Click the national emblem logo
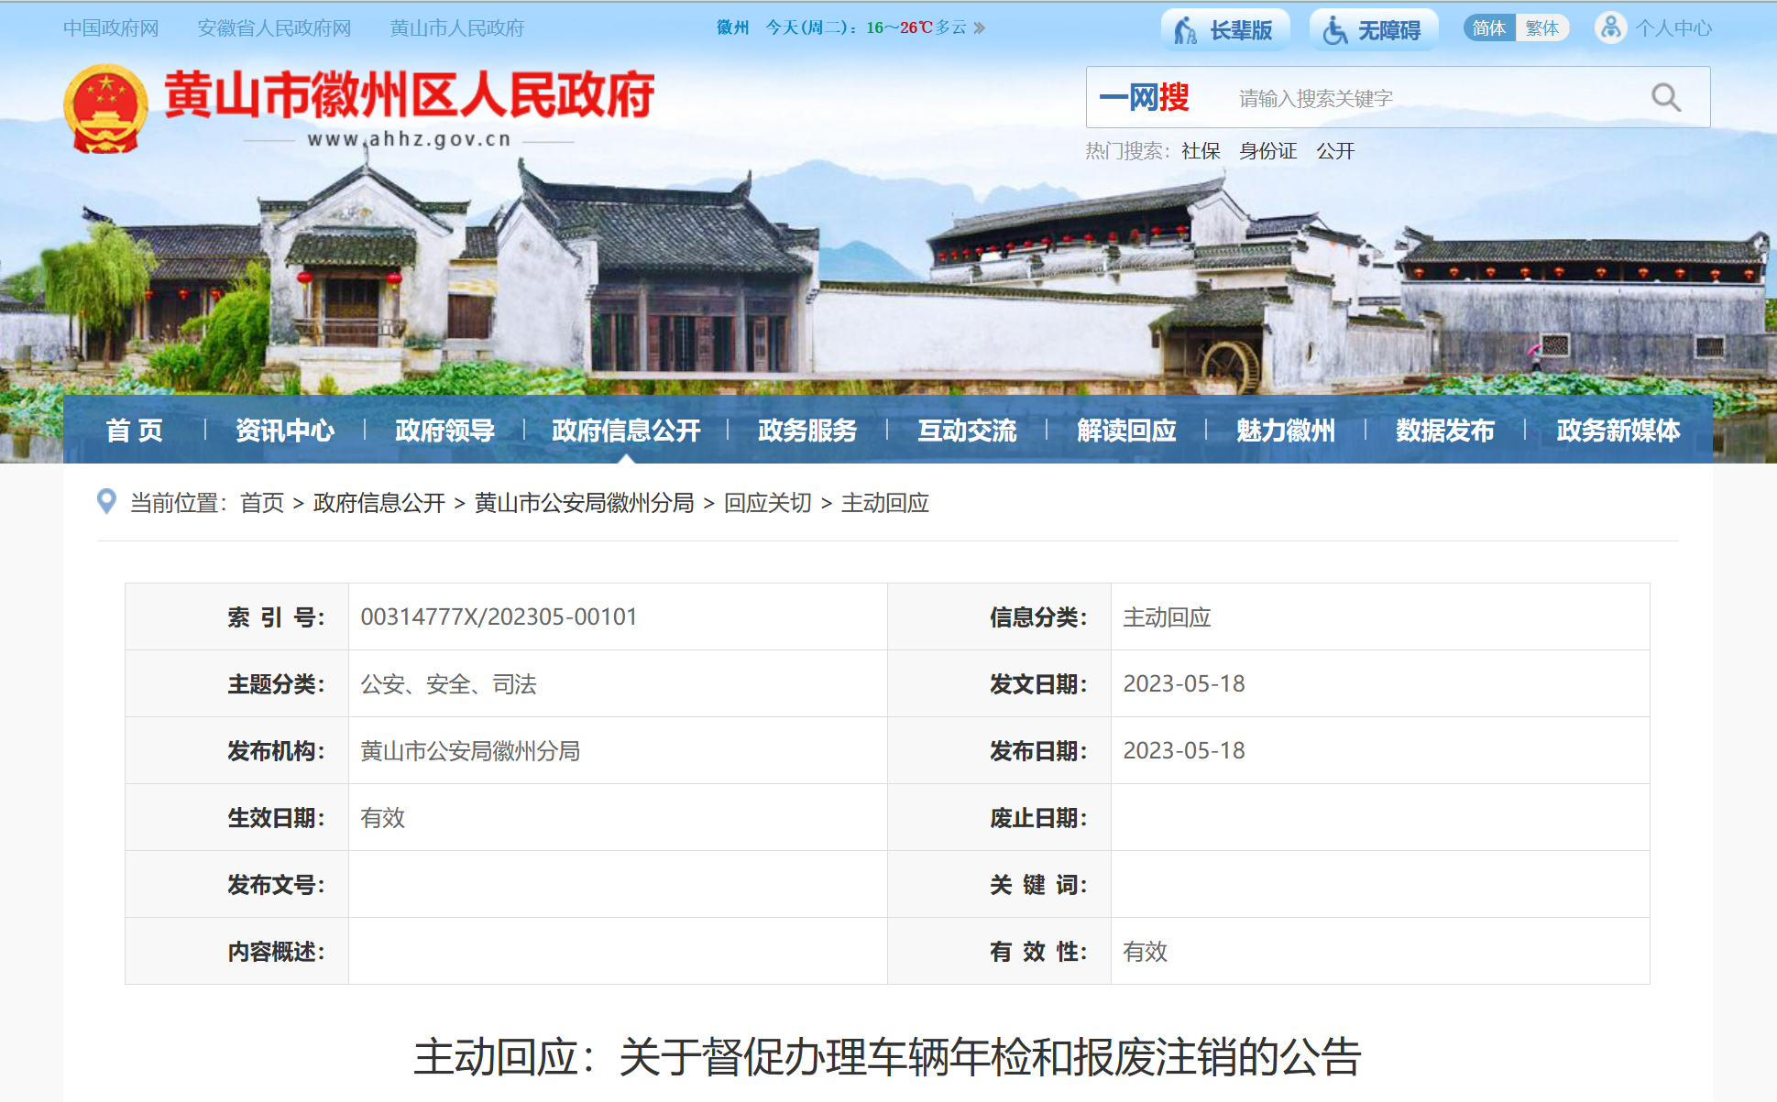 tap(105, 108)
